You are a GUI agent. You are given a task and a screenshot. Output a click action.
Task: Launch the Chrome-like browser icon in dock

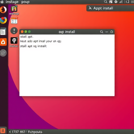(3, 20)
